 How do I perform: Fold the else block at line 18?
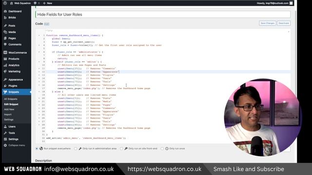tap(39, 91)
